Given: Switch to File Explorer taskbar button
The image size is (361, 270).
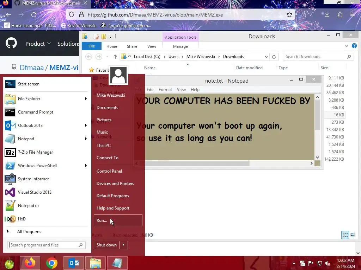Looking at the screenshot, I should pos(95,263).
